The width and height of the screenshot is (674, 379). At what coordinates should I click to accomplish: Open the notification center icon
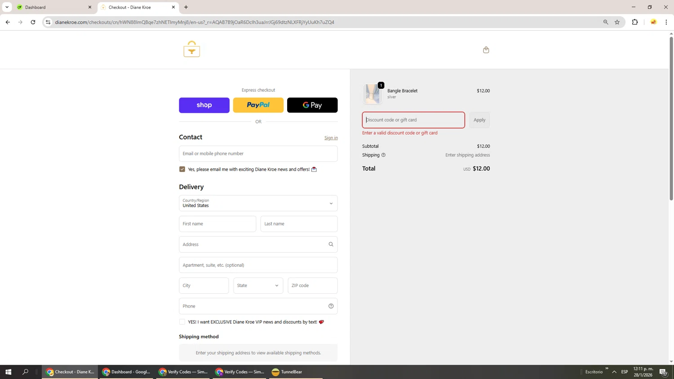tap(664, 372)
